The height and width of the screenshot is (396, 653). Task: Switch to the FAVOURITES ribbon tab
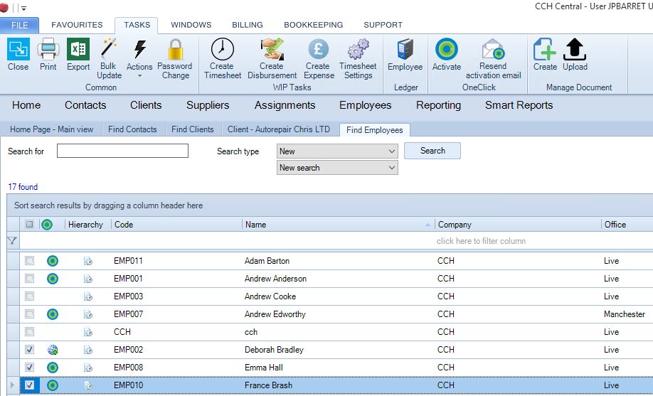[x=77, y=25]
